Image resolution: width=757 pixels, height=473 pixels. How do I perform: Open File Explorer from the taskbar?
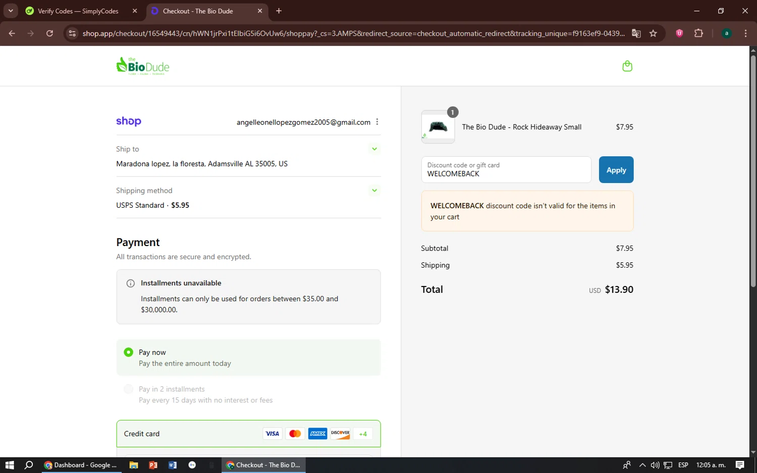[134, 465]
